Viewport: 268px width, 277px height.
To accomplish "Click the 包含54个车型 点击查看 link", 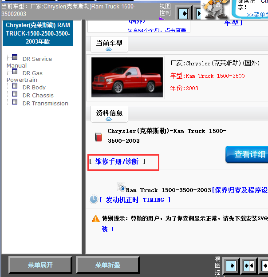I will 157,30.
